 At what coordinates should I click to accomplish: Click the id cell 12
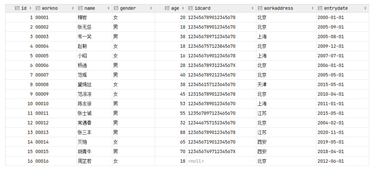tap(20, 123)
